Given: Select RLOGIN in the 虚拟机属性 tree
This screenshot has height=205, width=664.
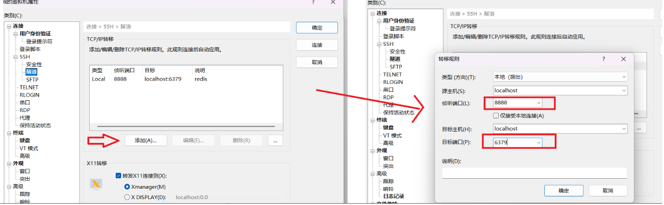Looking at the screenshot, I should coord(30,95).
